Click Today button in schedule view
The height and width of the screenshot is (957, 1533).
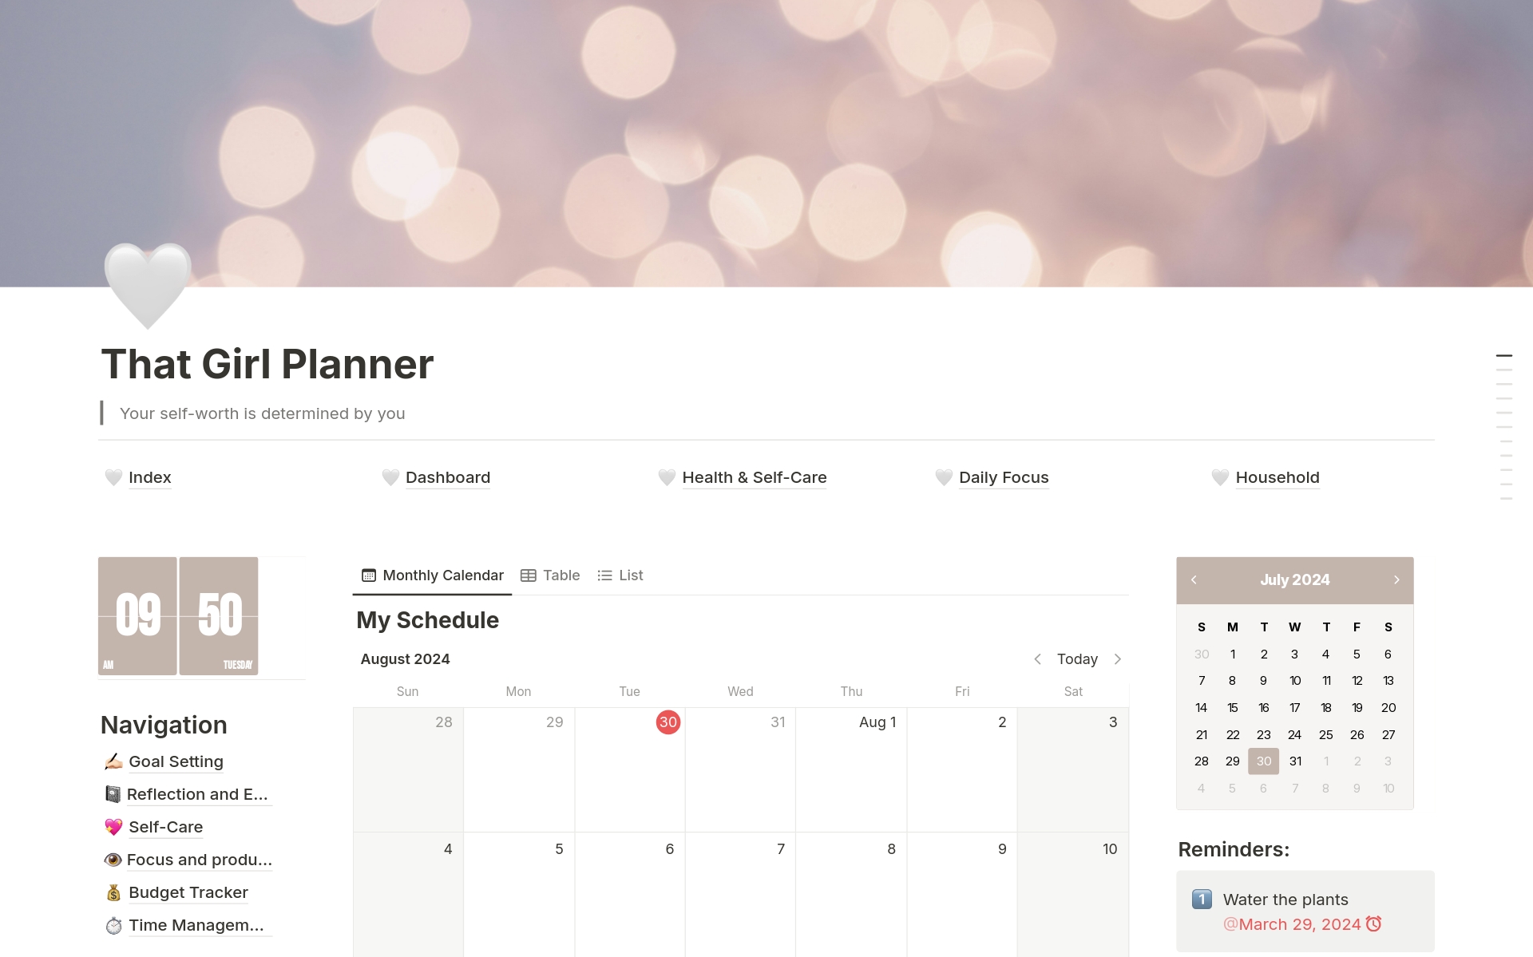[x=1078, y=659]
